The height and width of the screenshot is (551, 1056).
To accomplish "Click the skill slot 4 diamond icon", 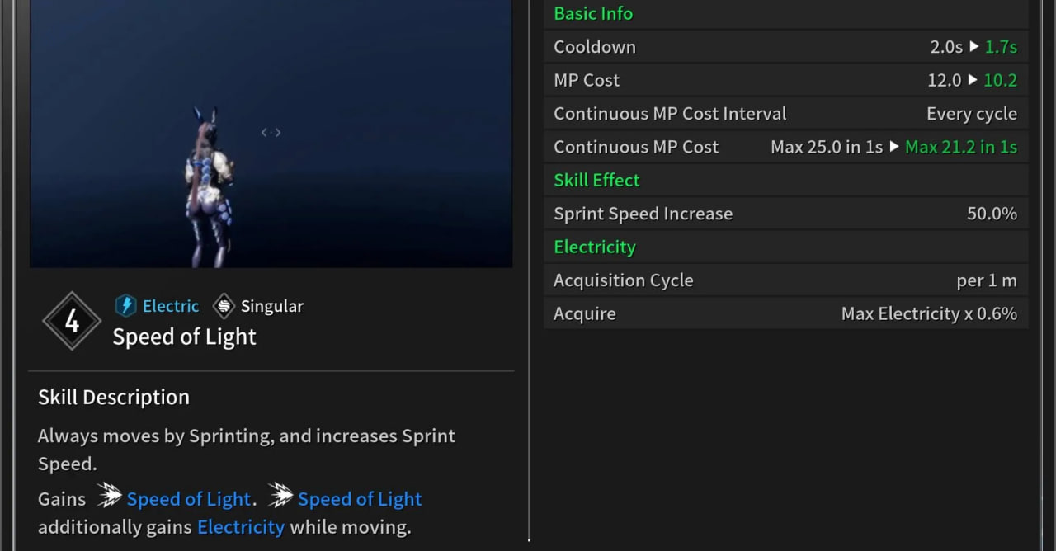I will click(72, 321).
